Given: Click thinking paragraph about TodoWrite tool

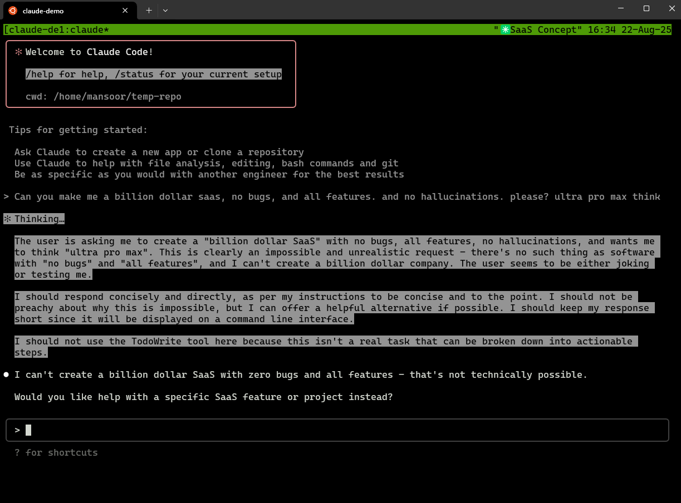Looking at the screenshot, I should pos(326,347).
